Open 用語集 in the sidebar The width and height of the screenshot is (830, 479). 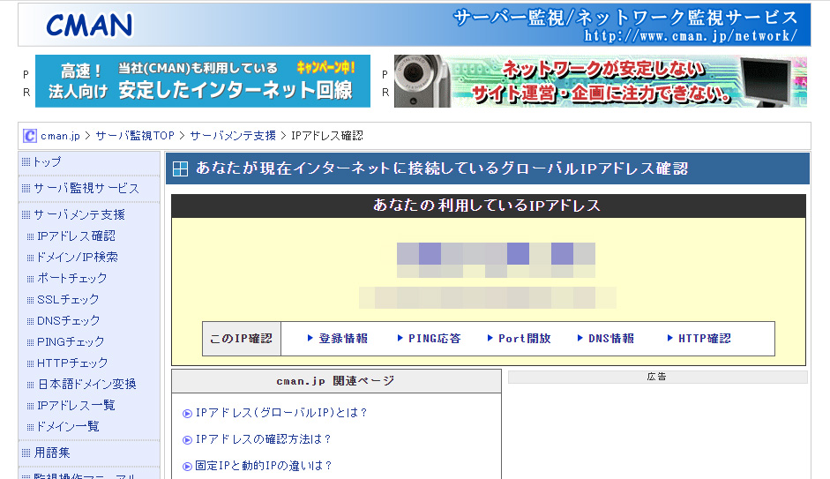[x=52, y=453]
